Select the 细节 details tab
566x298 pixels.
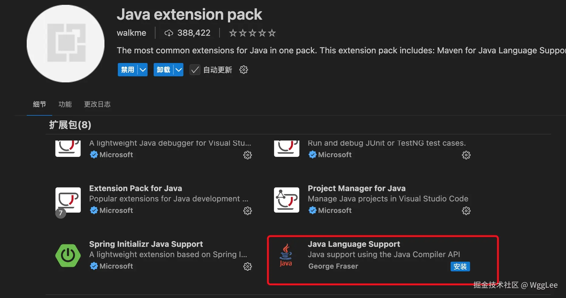pos(39,104)
